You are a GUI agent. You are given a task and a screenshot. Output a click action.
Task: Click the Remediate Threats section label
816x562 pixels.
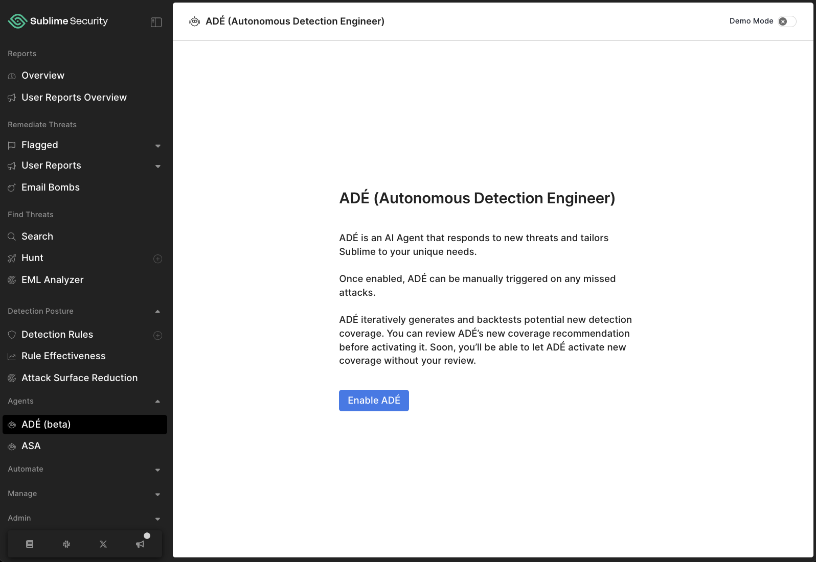tap(42, 125)
